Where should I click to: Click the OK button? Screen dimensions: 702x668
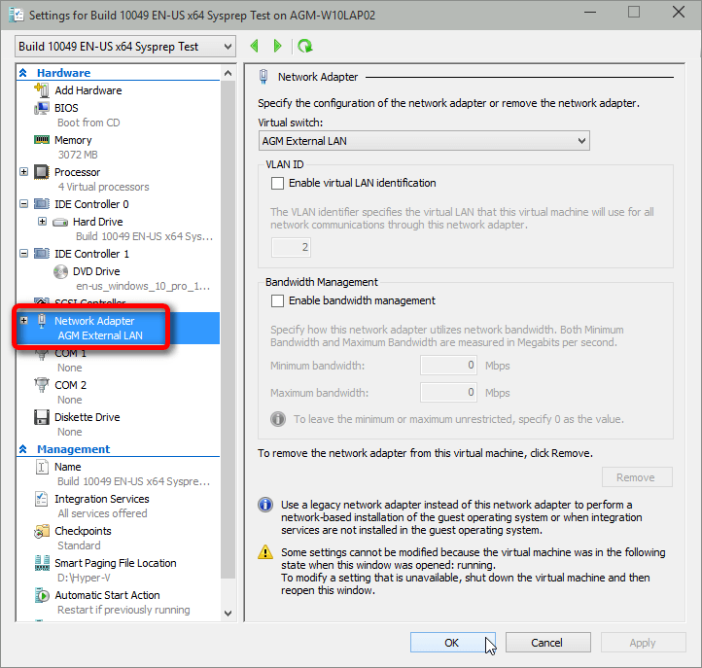[x=452, y=643]
